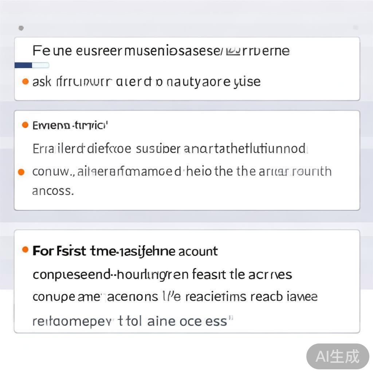
Task: Click the "AI生成" badge
Action: (x=338, y=356)
